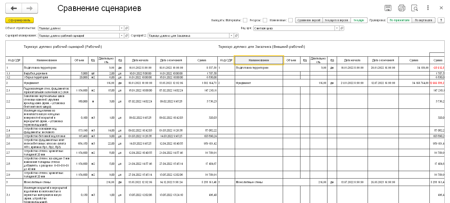Image resolution: width=450 pixels, height=203 pixels.
Task: Click the forward navigation arrow
Action: pyautogui.click(x=30, y=8)
